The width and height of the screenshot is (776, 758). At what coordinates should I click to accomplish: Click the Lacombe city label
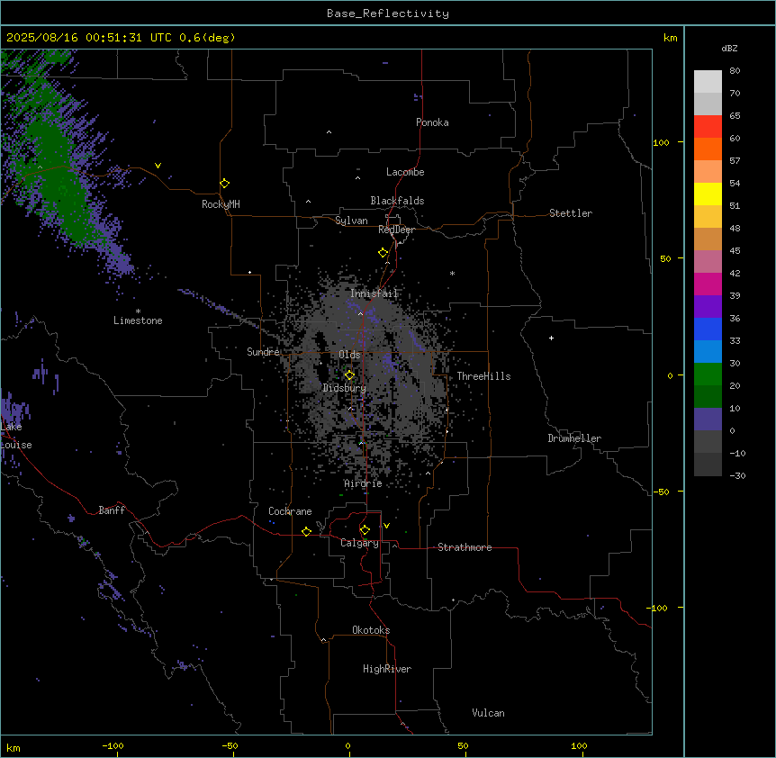point(405,172)
